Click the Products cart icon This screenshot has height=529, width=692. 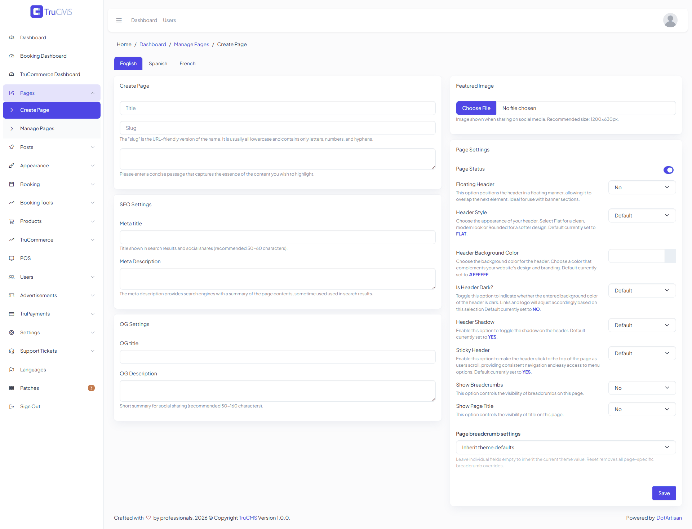pos(12,221)
